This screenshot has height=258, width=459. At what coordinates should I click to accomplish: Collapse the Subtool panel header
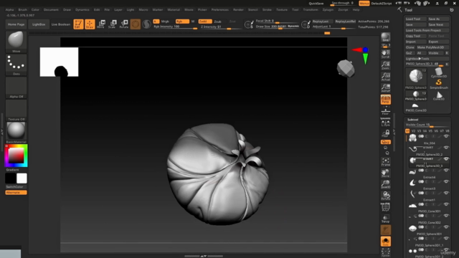(x=413, y=120)
